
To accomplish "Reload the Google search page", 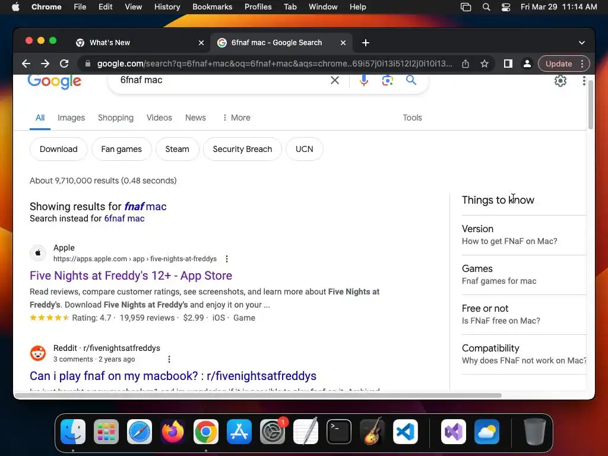I will 64,64.
